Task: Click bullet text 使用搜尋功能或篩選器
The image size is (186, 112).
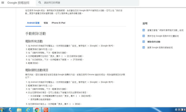Action: click(41, 99)
